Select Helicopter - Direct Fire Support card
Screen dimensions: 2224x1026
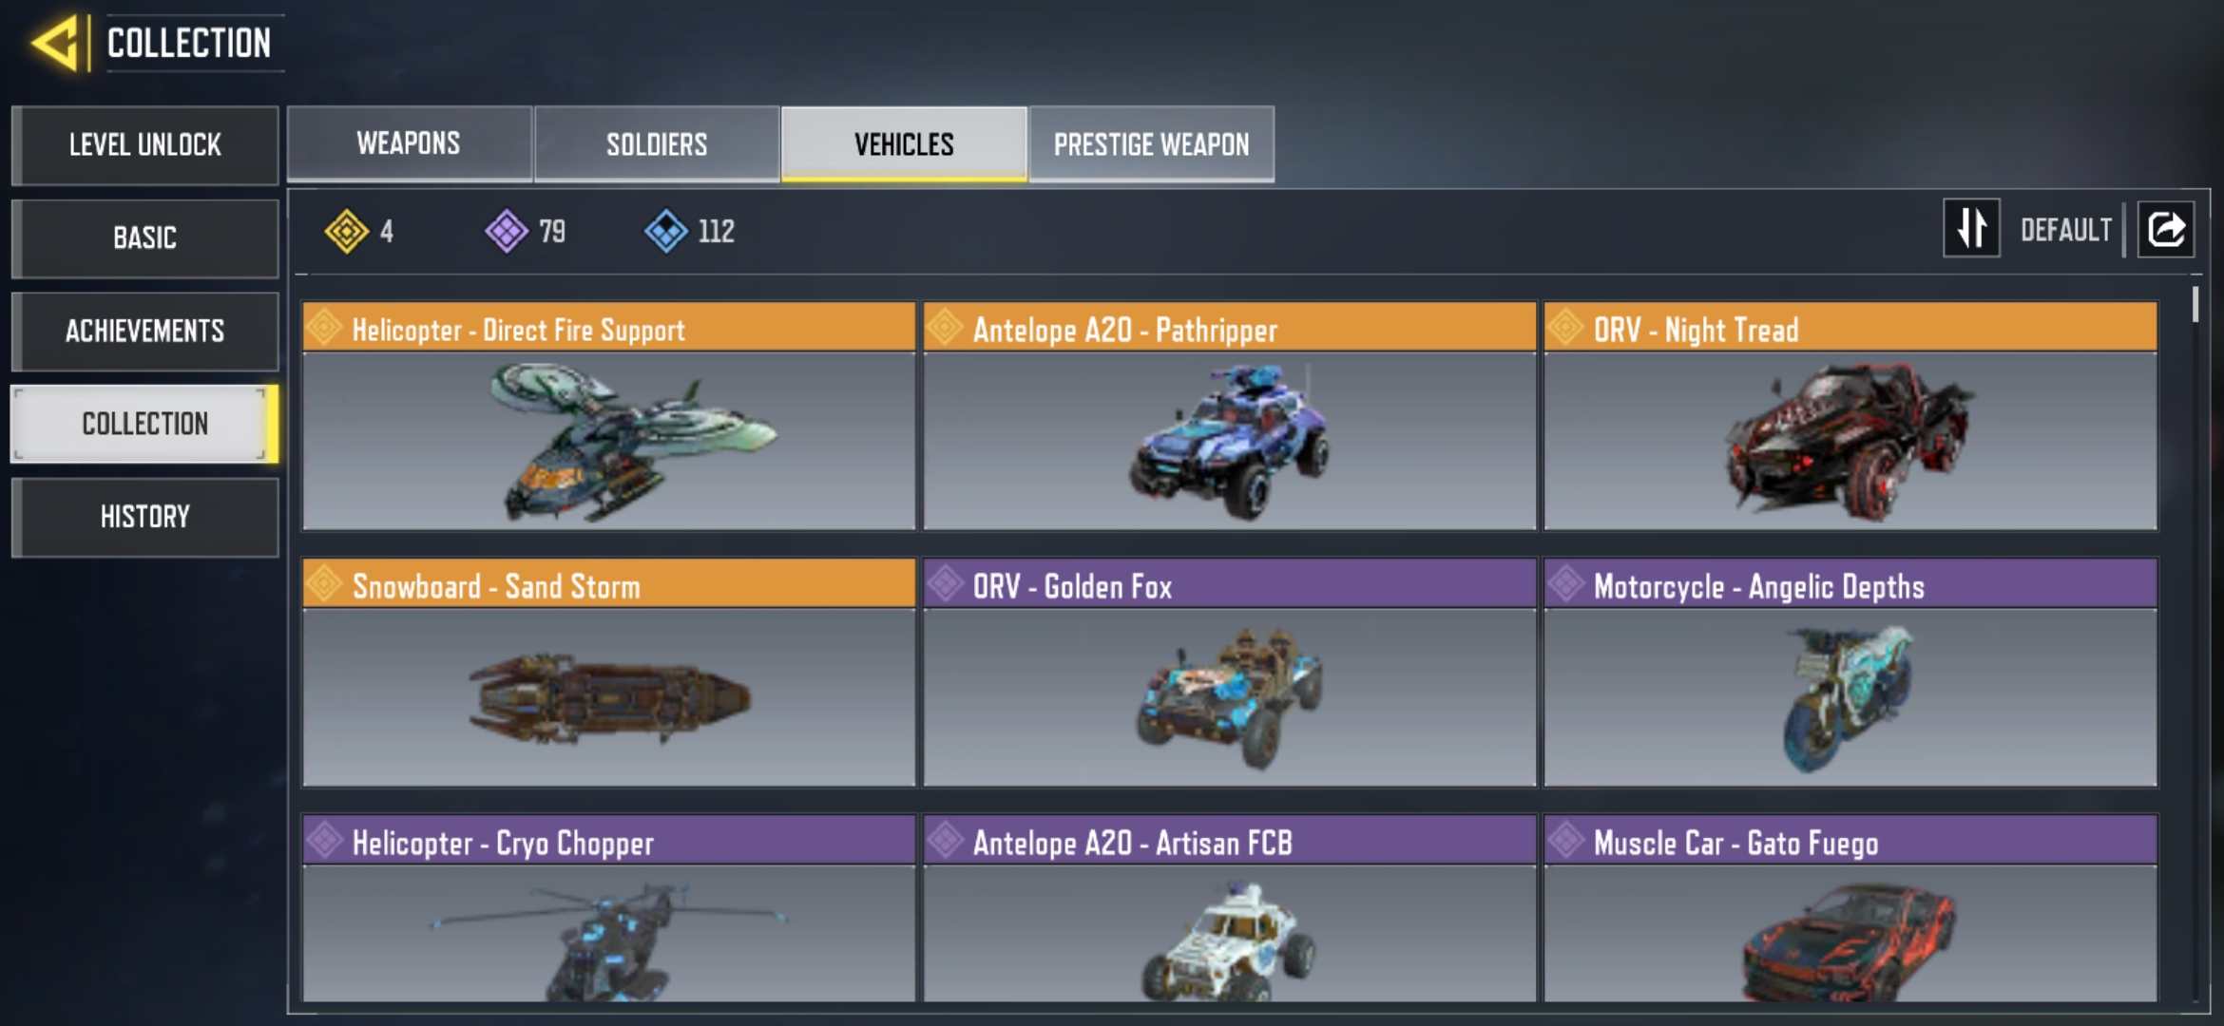pos(608,416)
